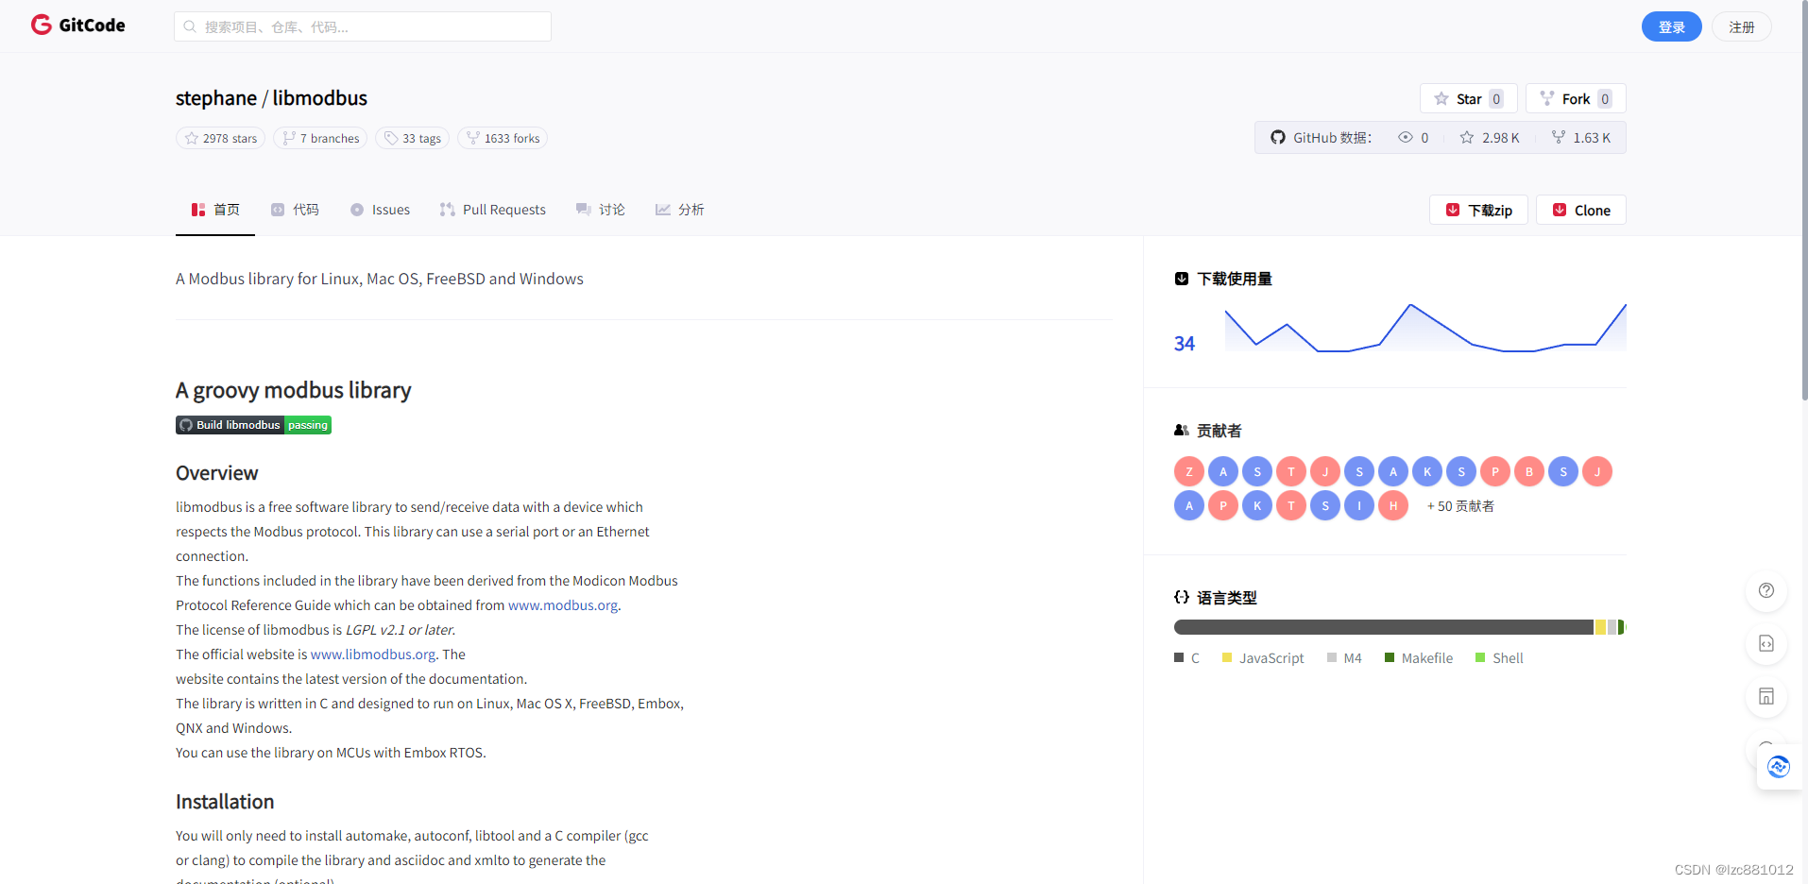Viewport: 1808px width, 884px height.
Task: Open the 2978 stars badge
Action: [x=220, y=138]
